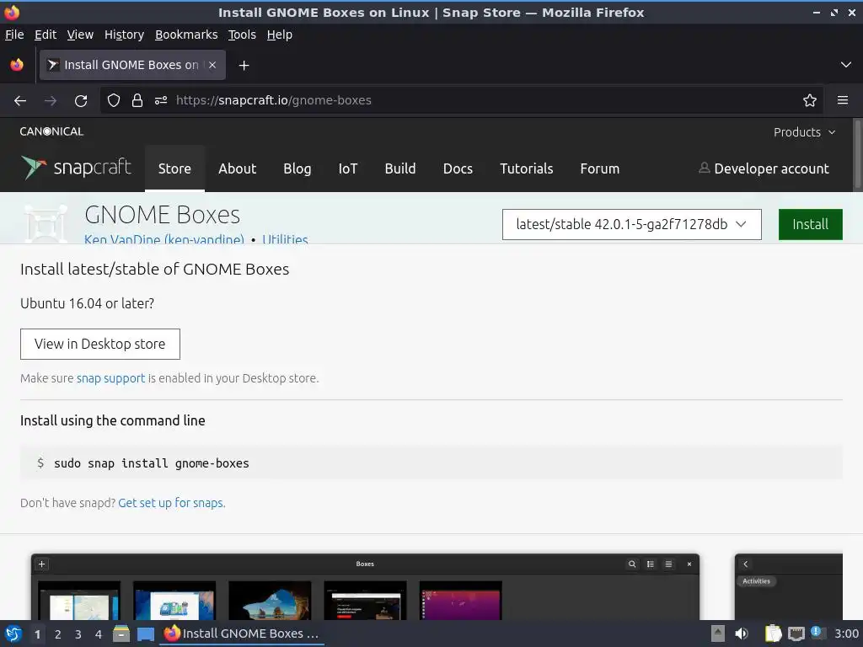Select the Store navigation tab
Image resolution: width=863 pixels, height=647 pixels.
[174, 168]
